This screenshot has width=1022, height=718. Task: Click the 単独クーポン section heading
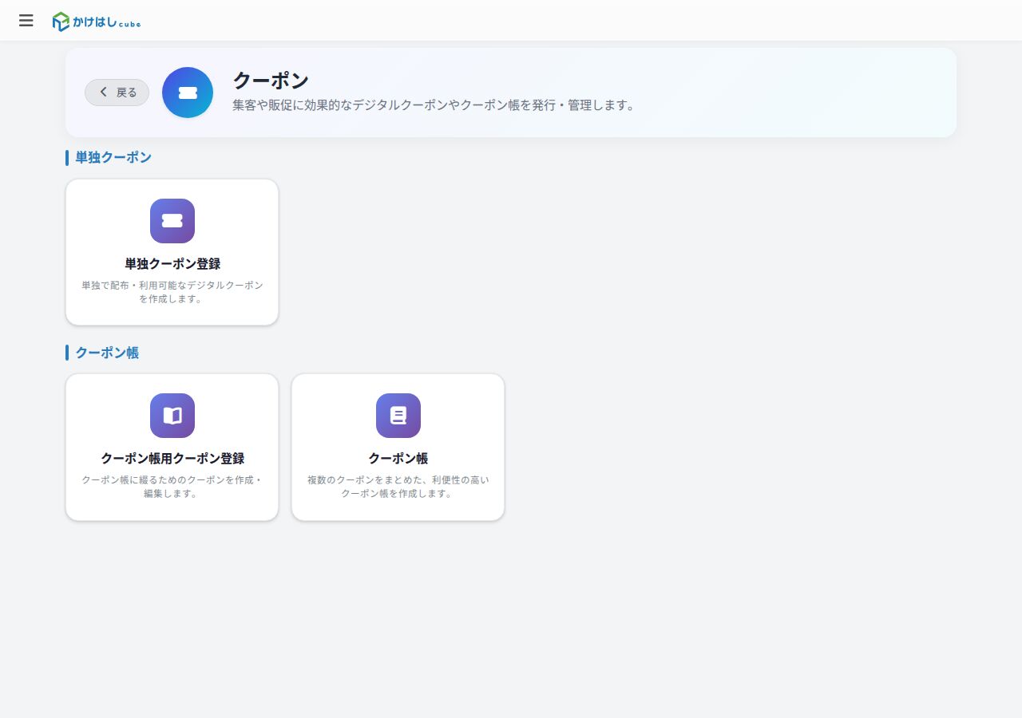pos(113,157)
